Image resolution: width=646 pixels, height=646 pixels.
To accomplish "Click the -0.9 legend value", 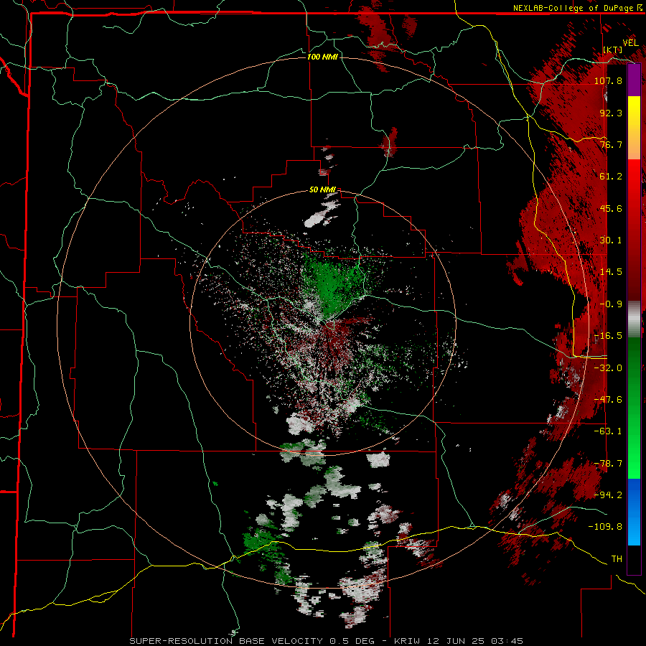I will 611,304.
